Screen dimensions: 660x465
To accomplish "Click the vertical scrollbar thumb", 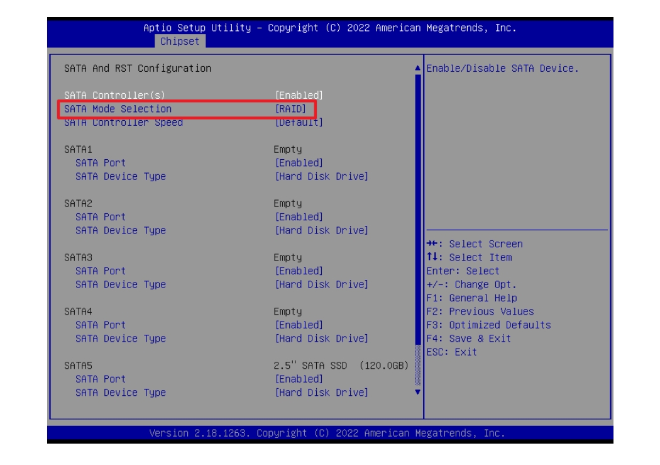I will pyautogui.click(x=416, y=208).
